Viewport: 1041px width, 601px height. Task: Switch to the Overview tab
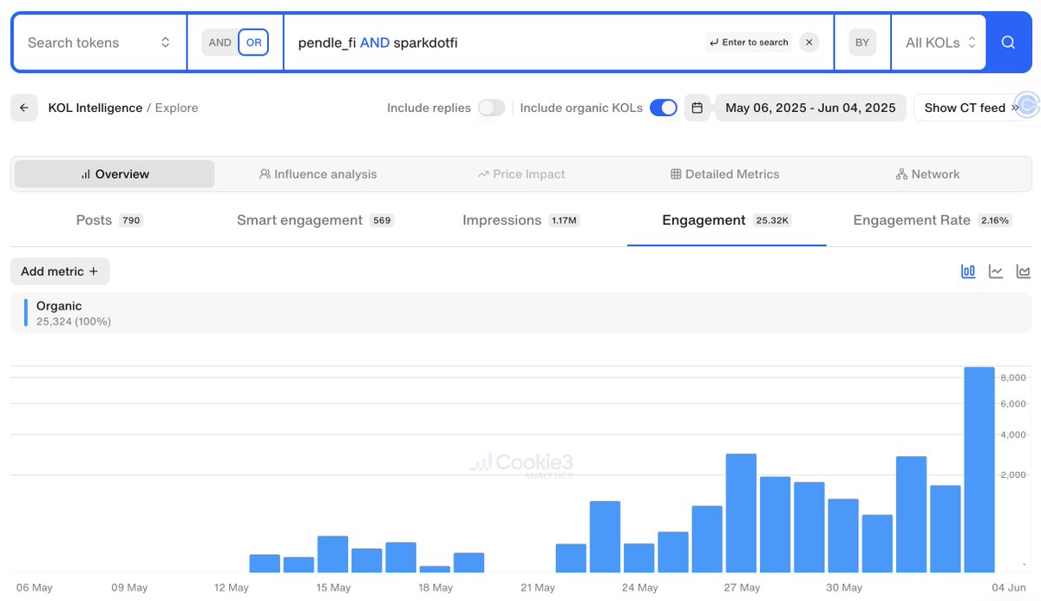click(115, 173)
